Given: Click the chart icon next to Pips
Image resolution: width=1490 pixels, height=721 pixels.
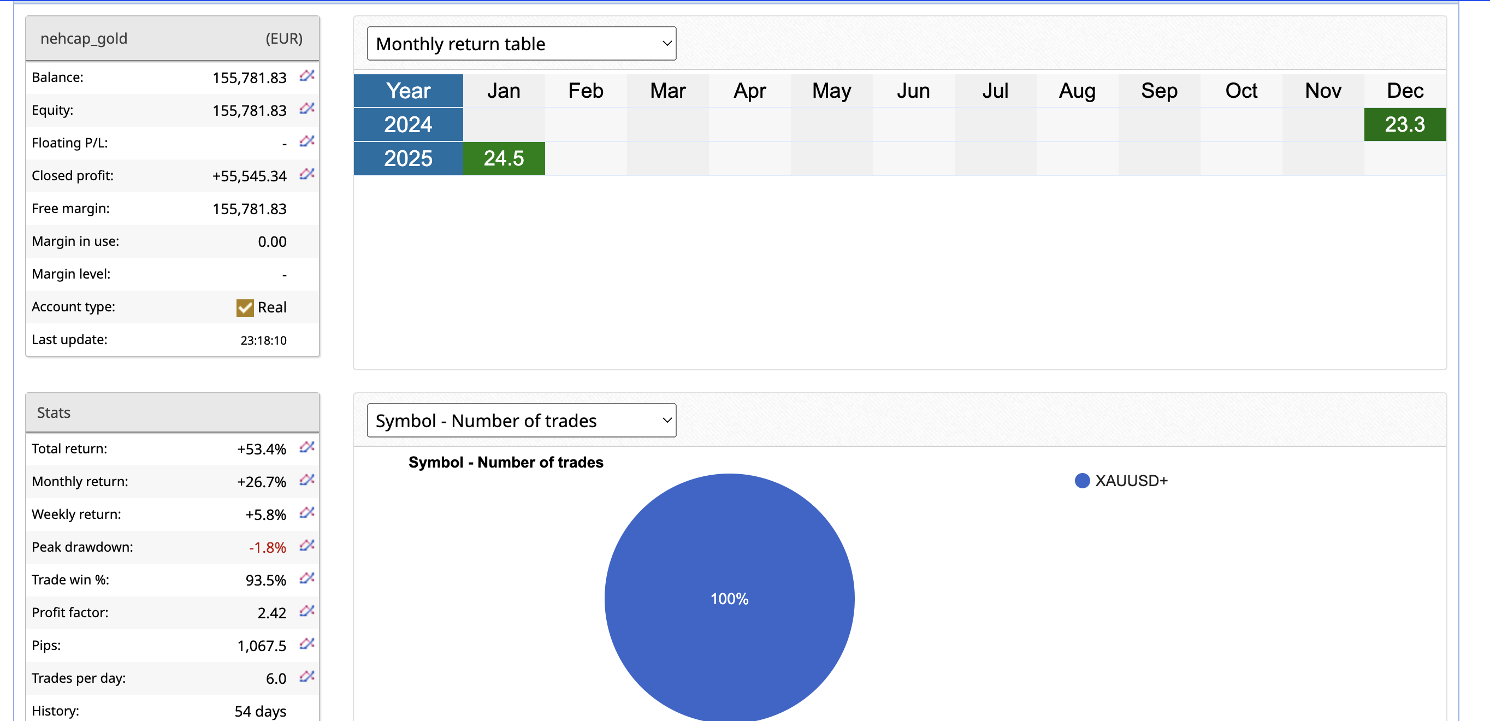Looking at the screenshot, I should click(306, 644).
